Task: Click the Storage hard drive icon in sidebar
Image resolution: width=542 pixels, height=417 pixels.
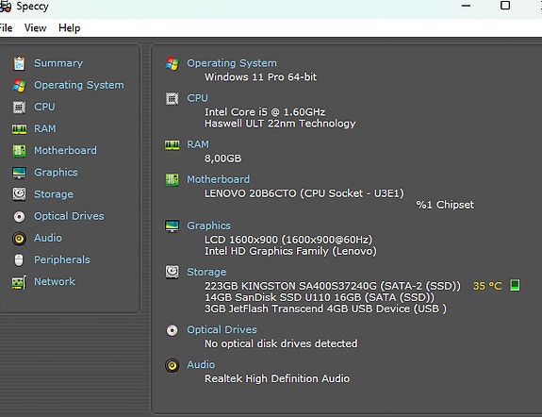Action: pyautogui.click(x=19, y=194)
